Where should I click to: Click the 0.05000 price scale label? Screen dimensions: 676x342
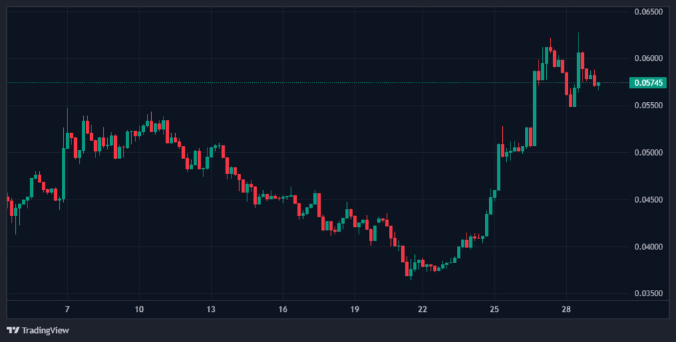tap(648, 153)
